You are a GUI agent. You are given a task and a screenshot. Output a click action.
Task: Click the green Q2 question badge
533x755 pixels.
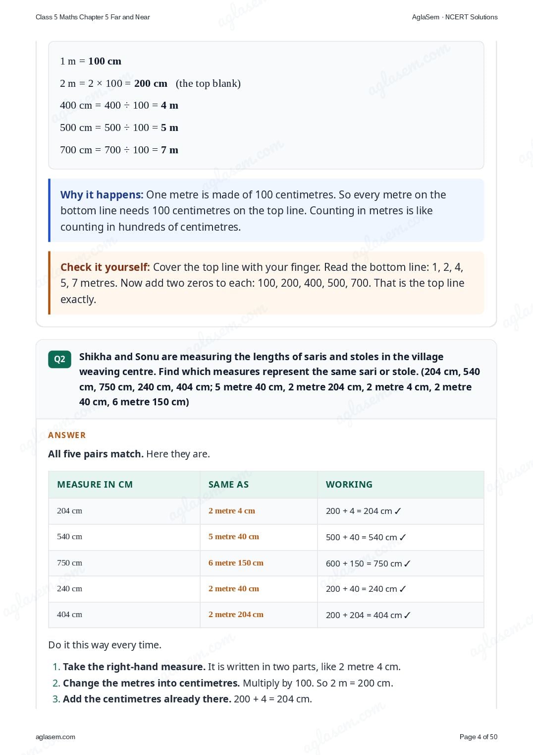click(x=59, y=359)
